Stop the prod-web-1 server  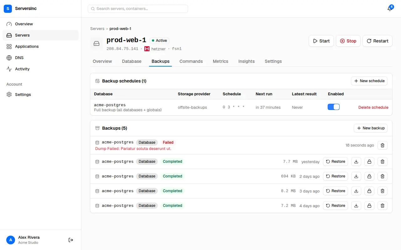[x=348, y=41]
